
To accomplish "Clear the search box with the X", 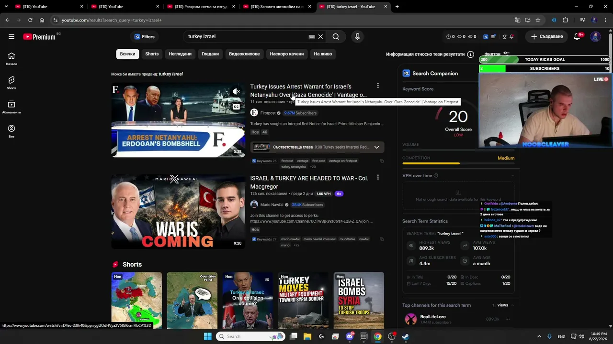I will coord(321,36).
